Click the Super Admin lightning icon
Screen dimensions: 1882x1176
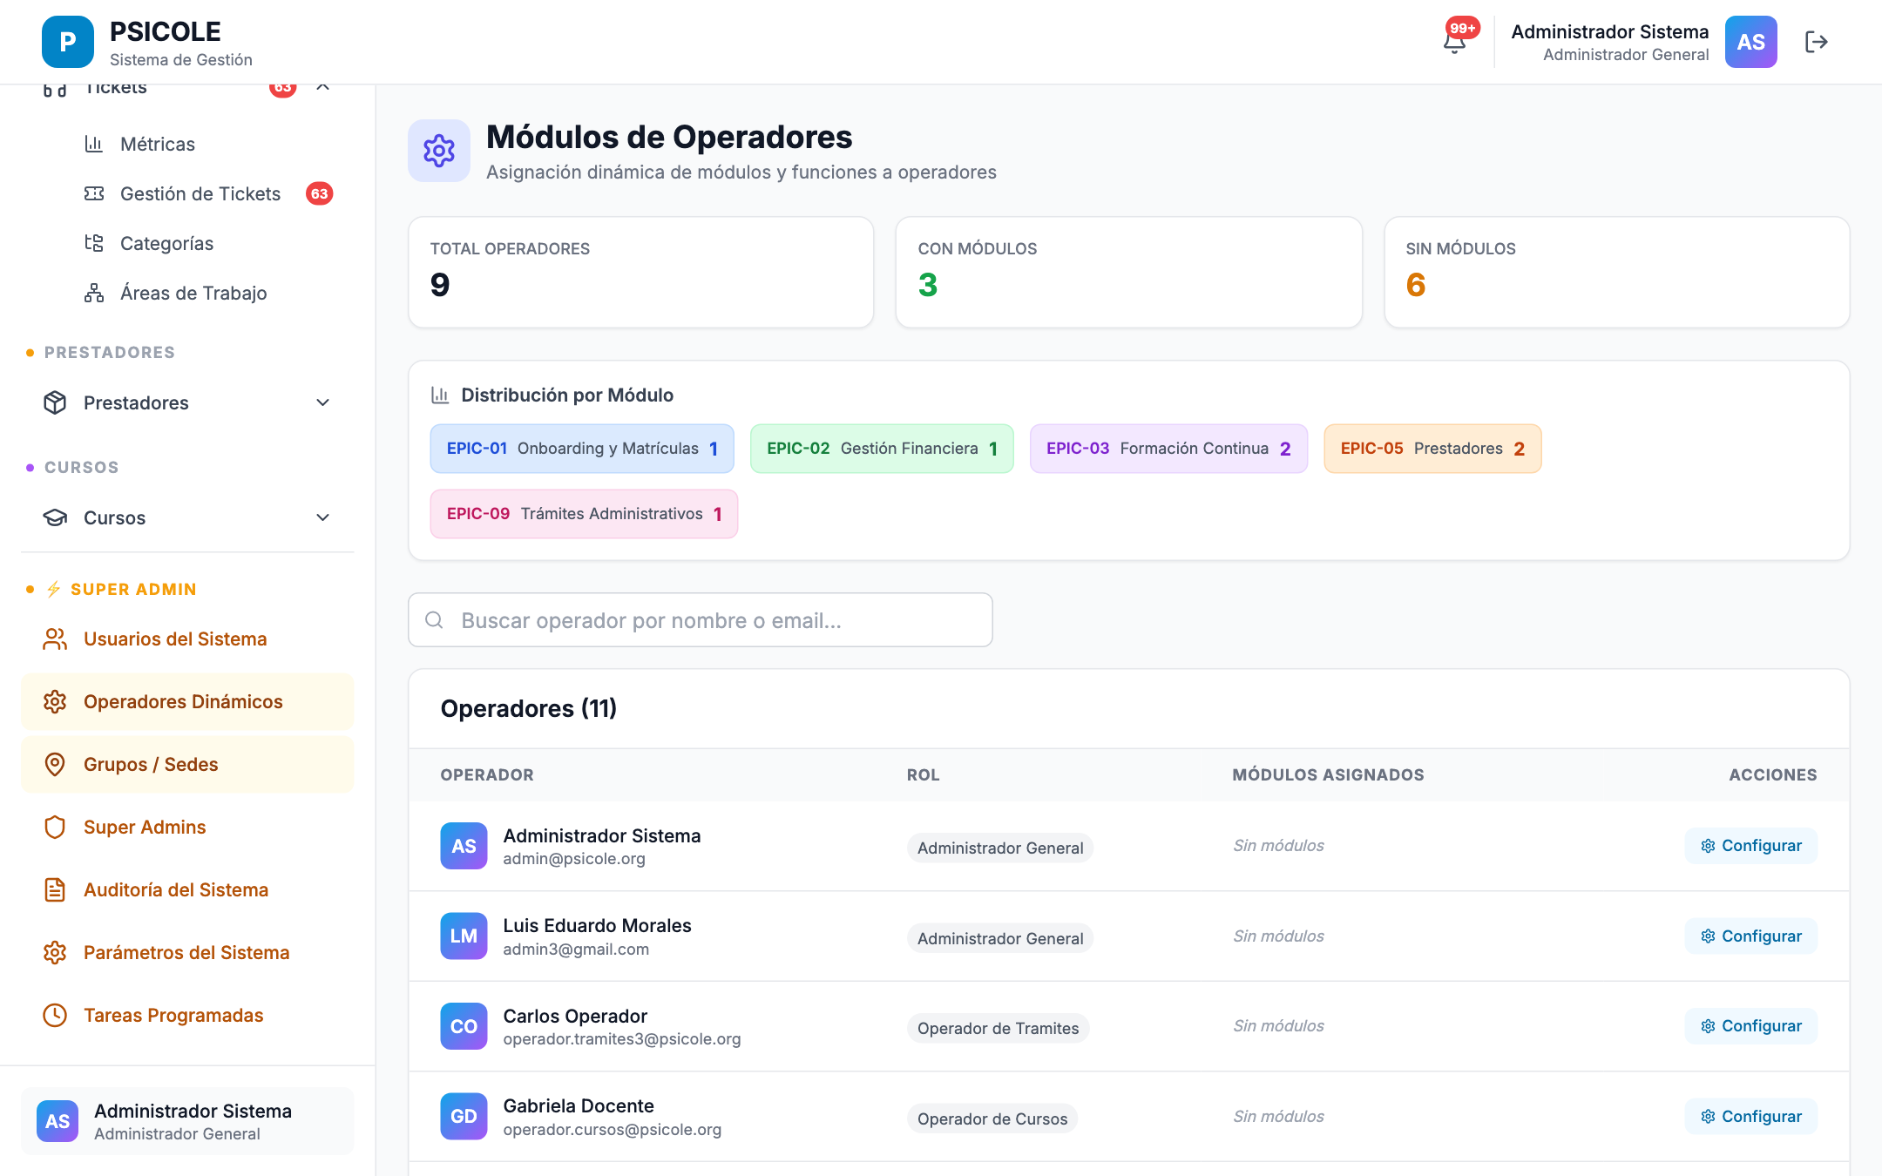click(x=54, y=589)
